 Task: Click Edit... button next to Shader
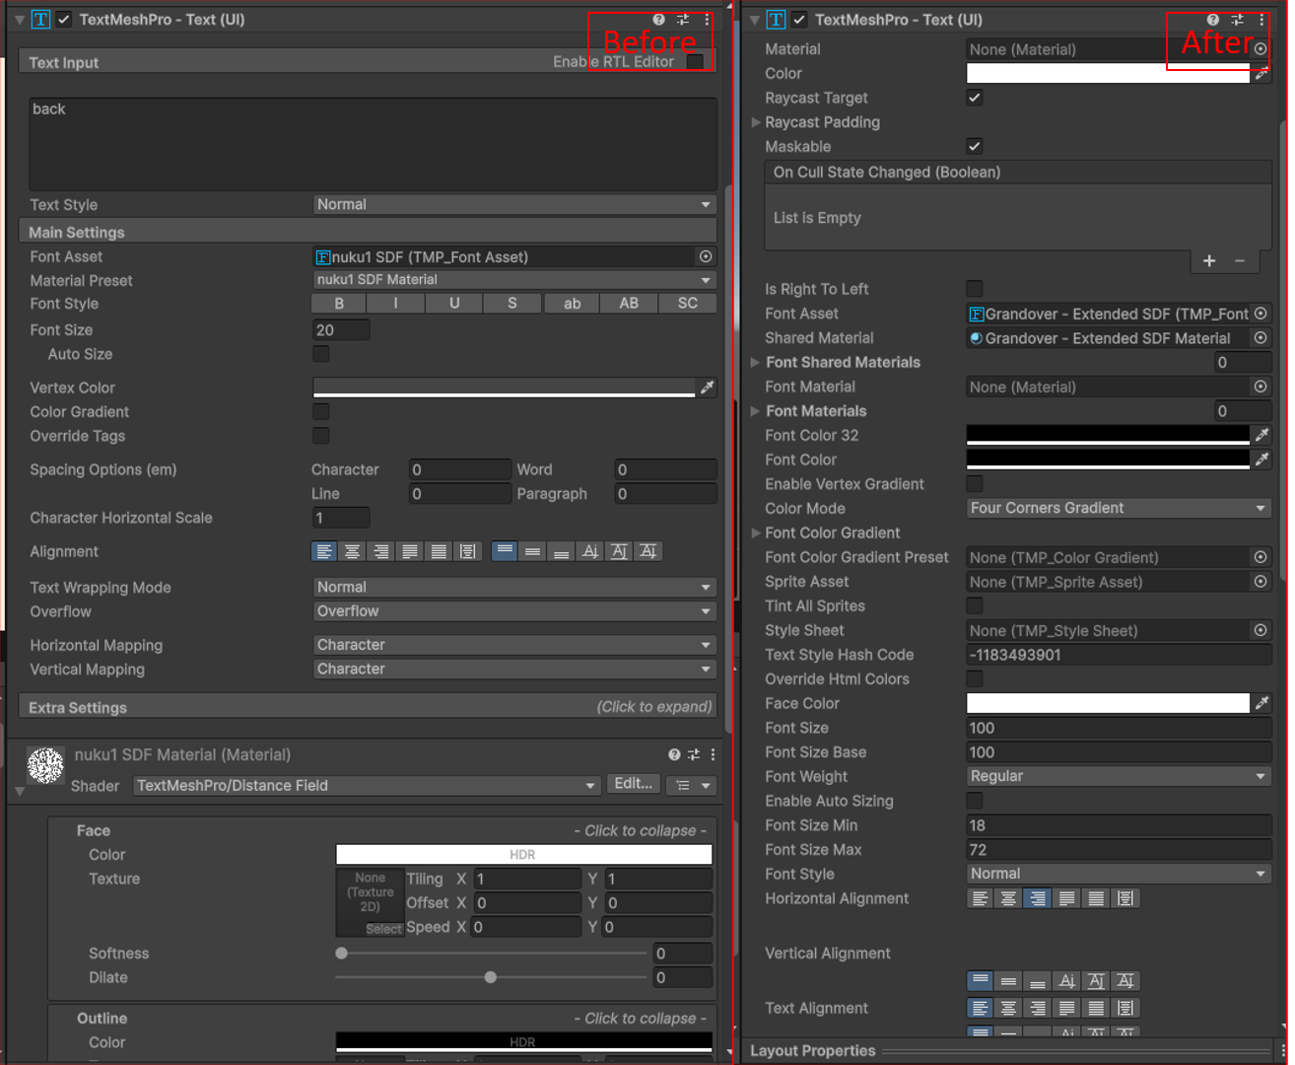[x=633, y=784]
